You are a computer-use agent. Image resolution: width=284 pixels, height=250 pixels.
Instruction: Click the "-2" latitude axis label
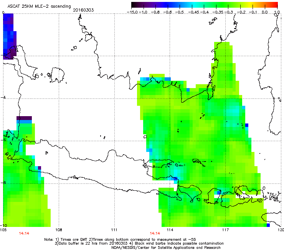click(x=3, y=55)
